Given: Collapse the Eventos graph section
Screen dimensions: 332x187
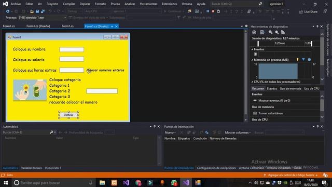Looking at the screenshot, I should coord(252,49).
